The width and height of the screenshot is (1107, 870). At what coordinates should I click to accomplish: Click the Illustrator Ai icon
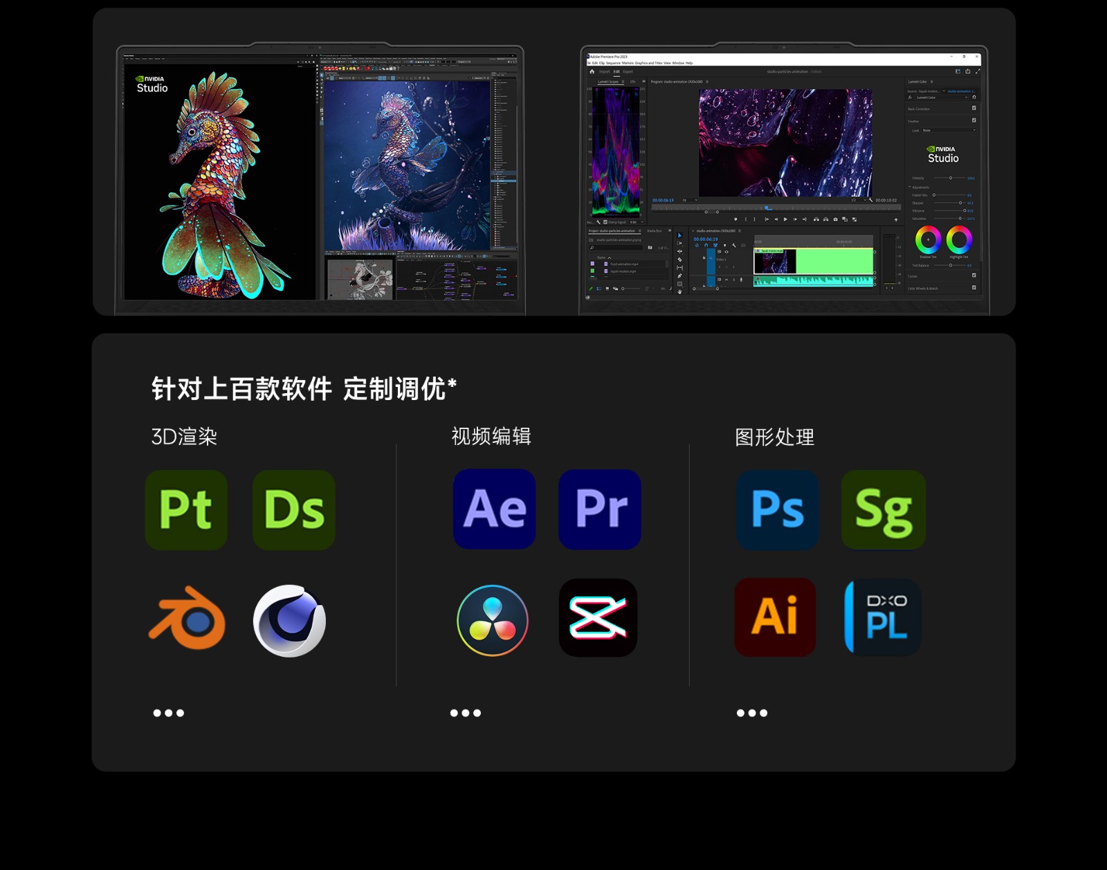point(775,617)
